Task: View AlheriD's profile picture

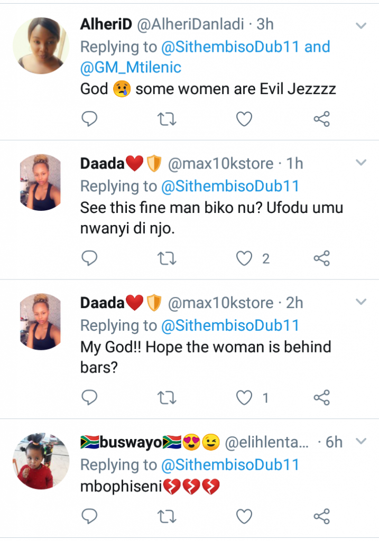Action: pyautogui.click(x=41, y=45)
